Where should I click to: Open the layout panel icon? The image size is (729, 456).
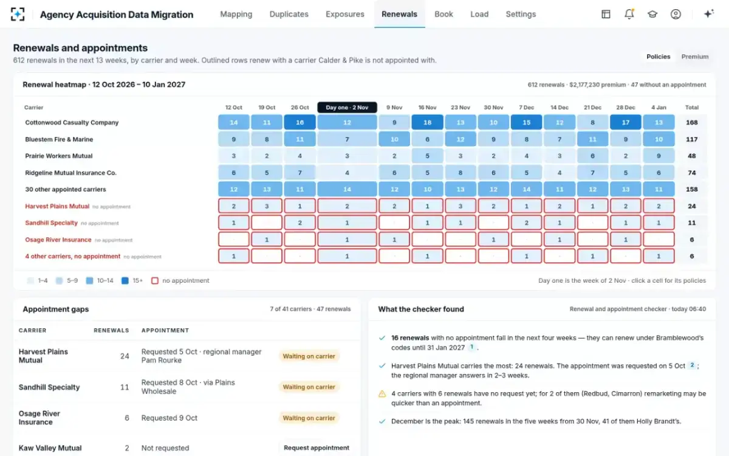point(606,14)
